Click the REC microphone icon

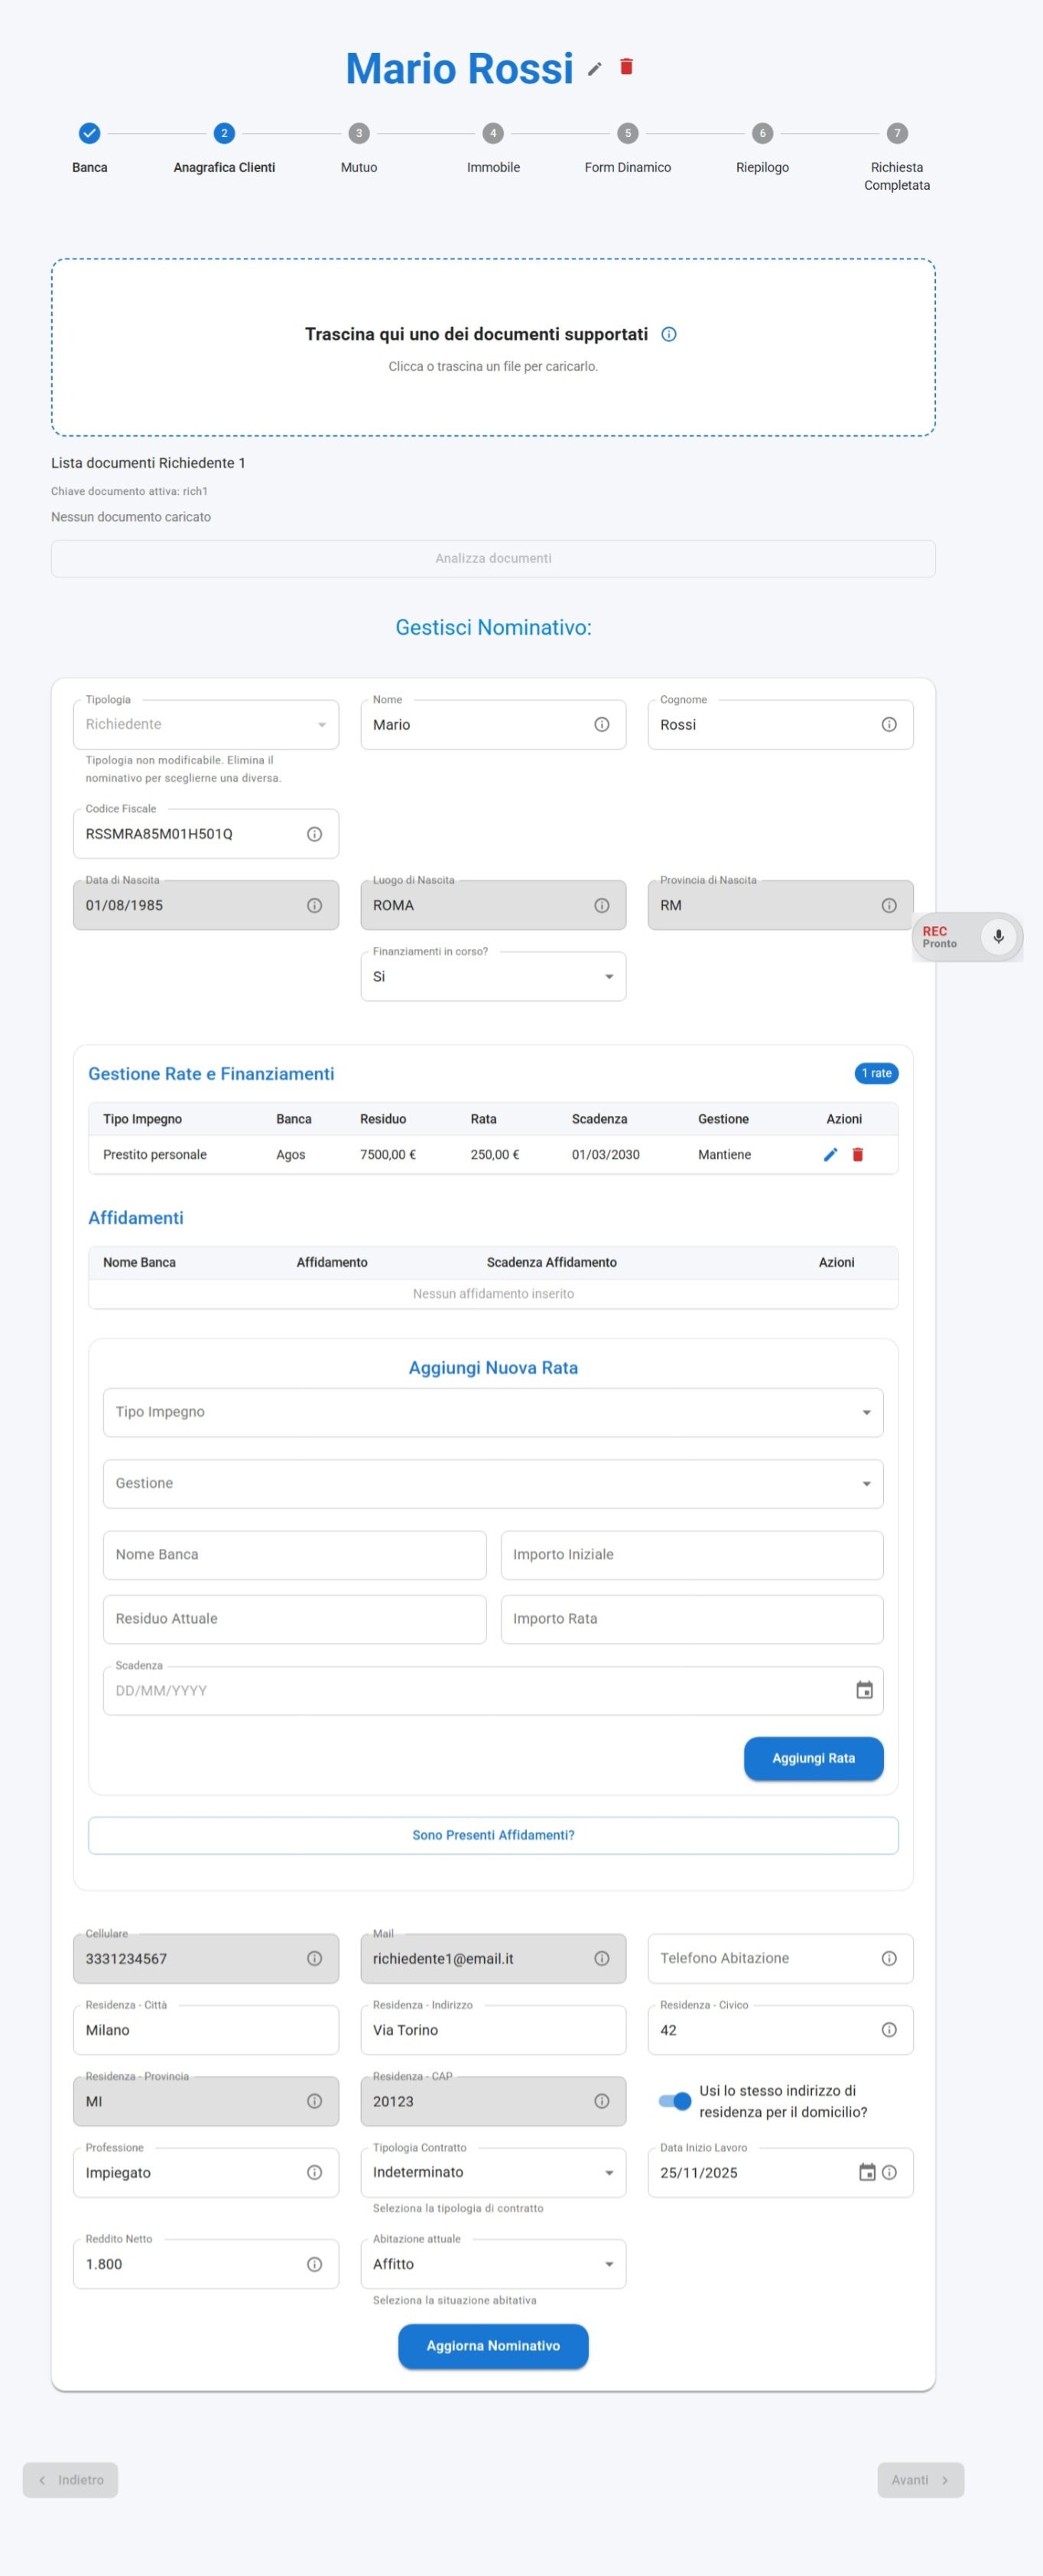(x=997, y=936)
